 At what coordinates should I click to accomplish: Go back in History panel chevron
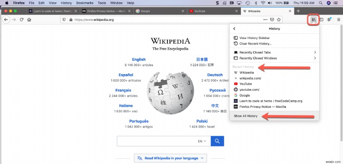(234, 29)
